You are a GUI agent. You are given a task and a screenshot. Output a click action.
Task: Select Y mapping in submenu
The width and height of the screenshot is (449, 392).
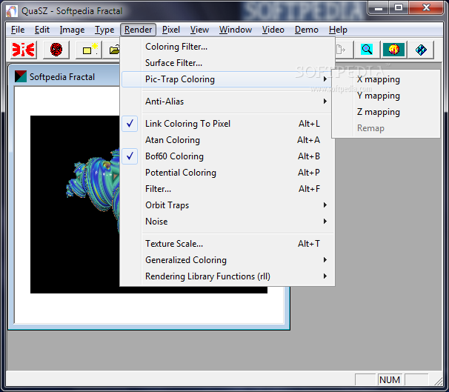(x=386, y=96)
